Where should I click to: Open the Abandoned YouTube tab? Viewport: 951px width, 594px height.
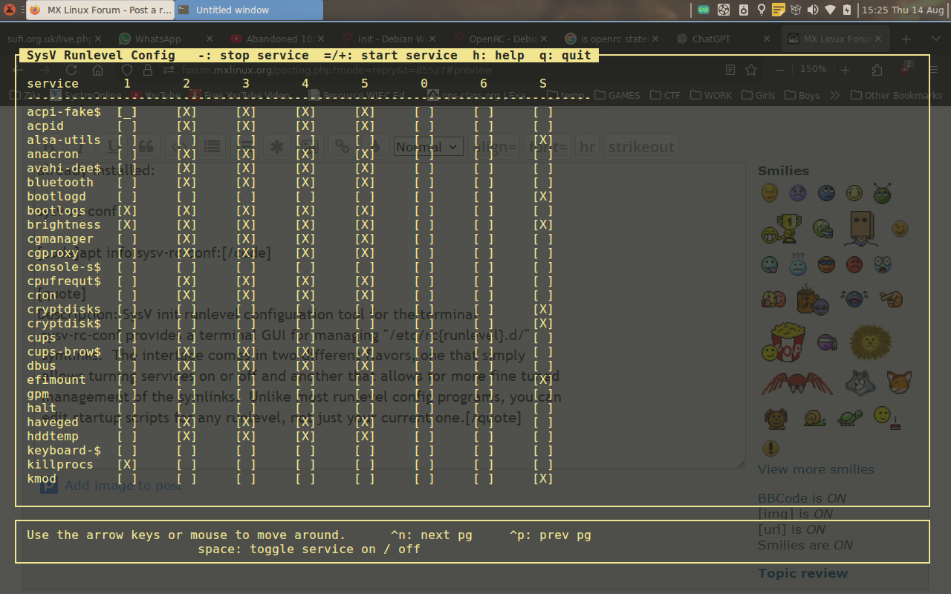[276, 39]
